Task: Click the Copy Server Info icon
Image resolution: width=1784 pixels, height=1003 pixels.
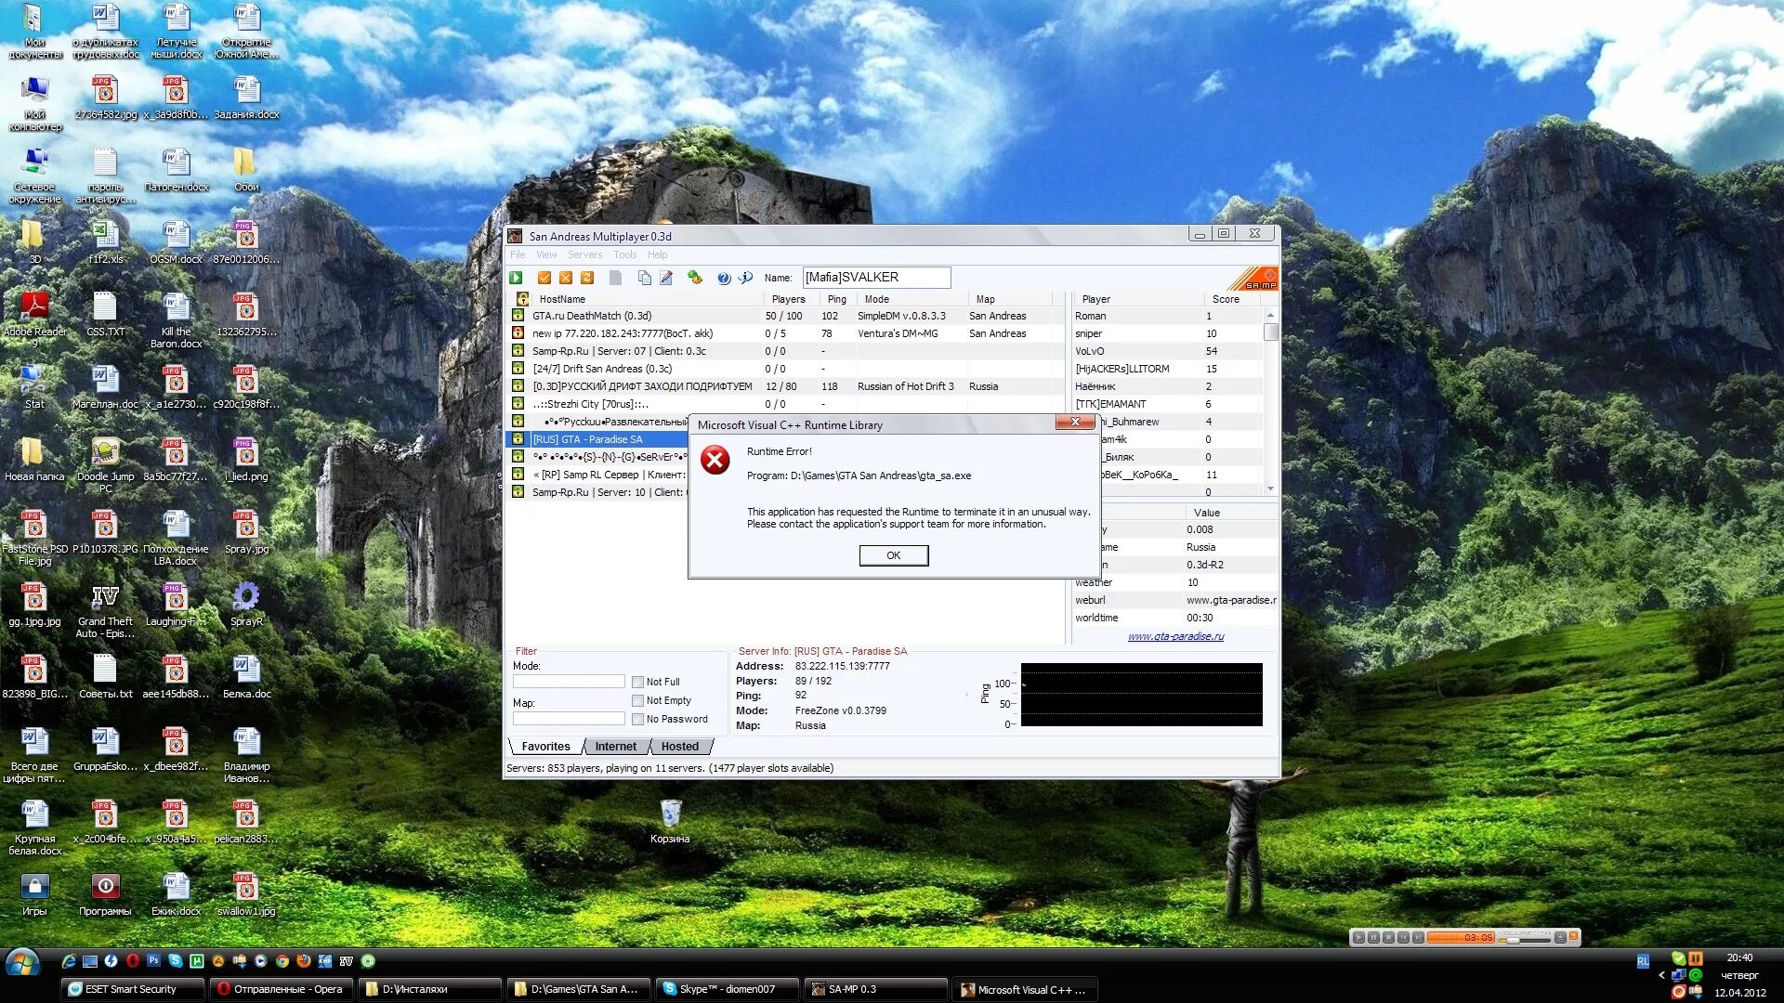Action: click(645, 278)
